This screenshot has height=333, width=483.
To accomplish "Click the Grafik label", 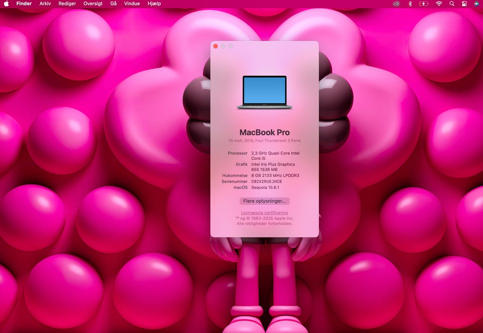I will coord(242,165).
